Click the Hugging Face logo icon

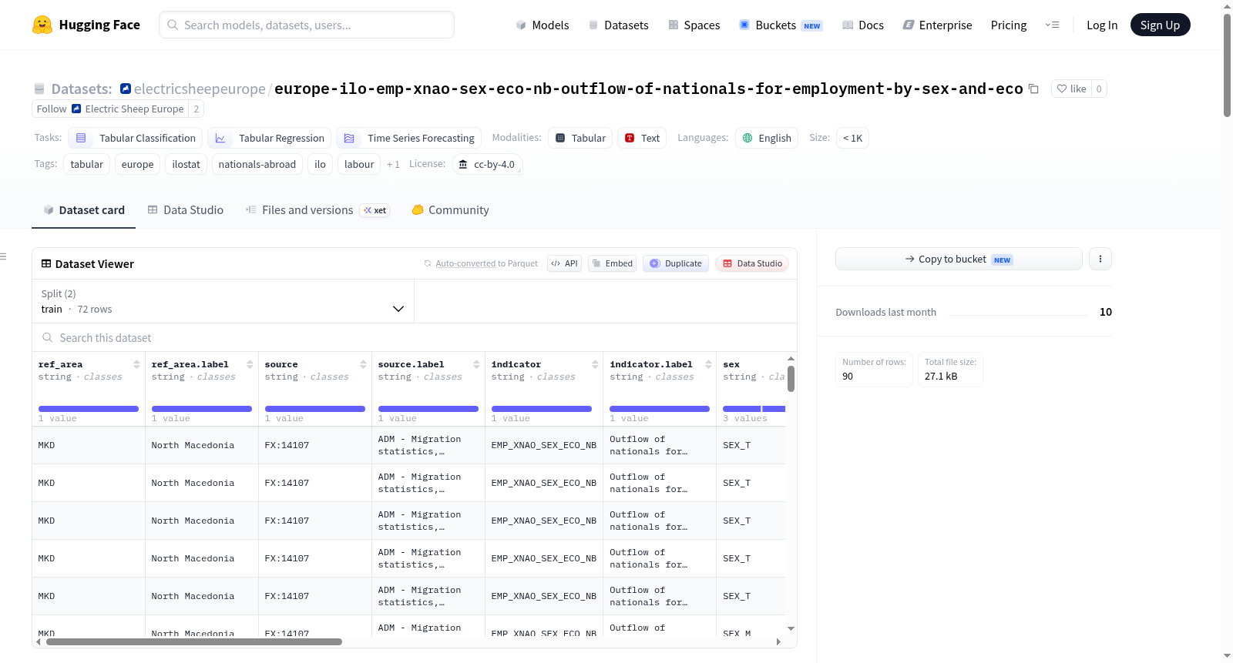(42, 25)
